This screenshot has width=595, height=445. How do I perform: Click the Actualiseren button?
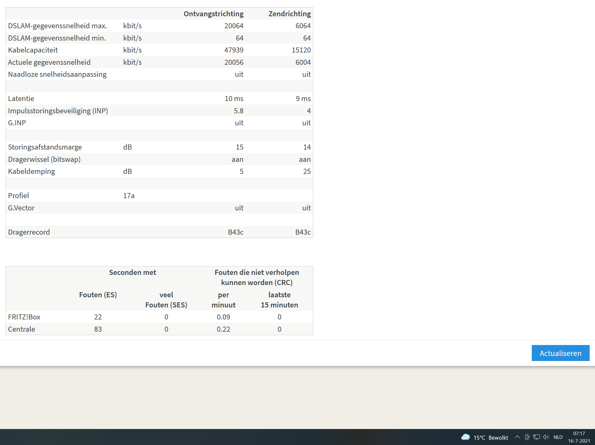click(x=560, y=353)
